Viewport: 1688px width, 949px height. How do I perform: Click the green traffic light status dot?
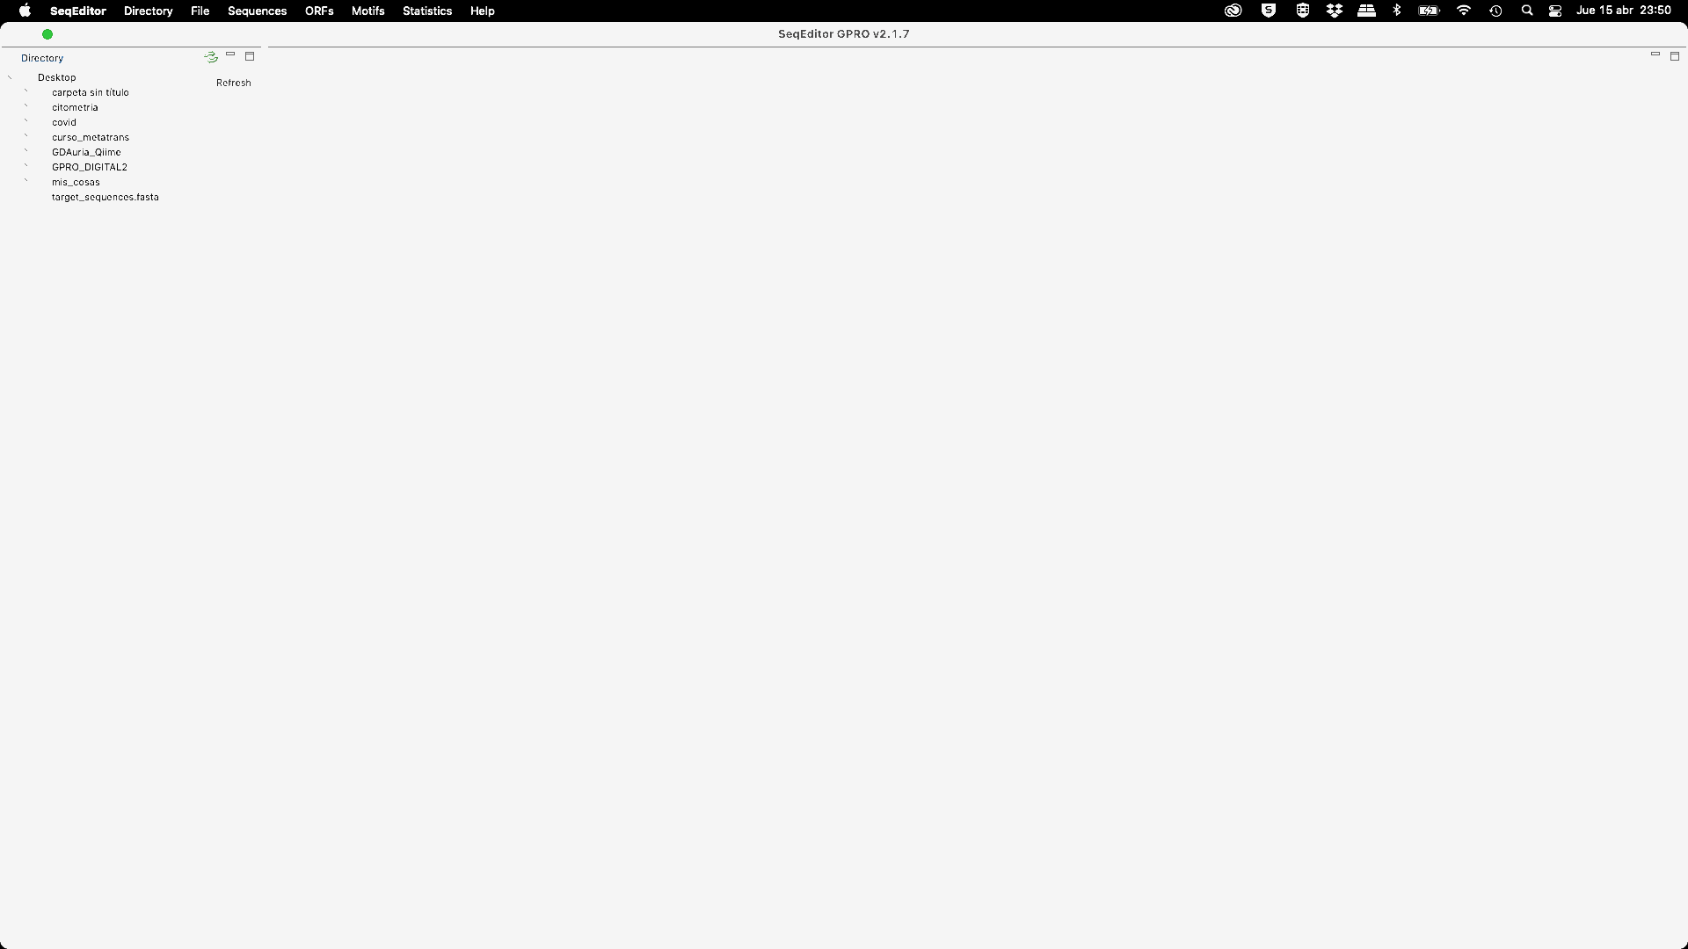tap(47, 33)
